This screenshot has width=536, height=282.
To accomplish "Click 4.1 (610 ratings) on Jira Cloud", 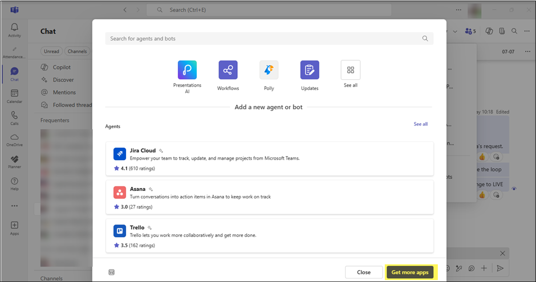I will pyautogui.click(x=135, y=168).
